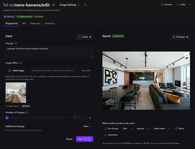Click Use Output
The width and height of the screenshot is (195, 149).
[111, 129]
